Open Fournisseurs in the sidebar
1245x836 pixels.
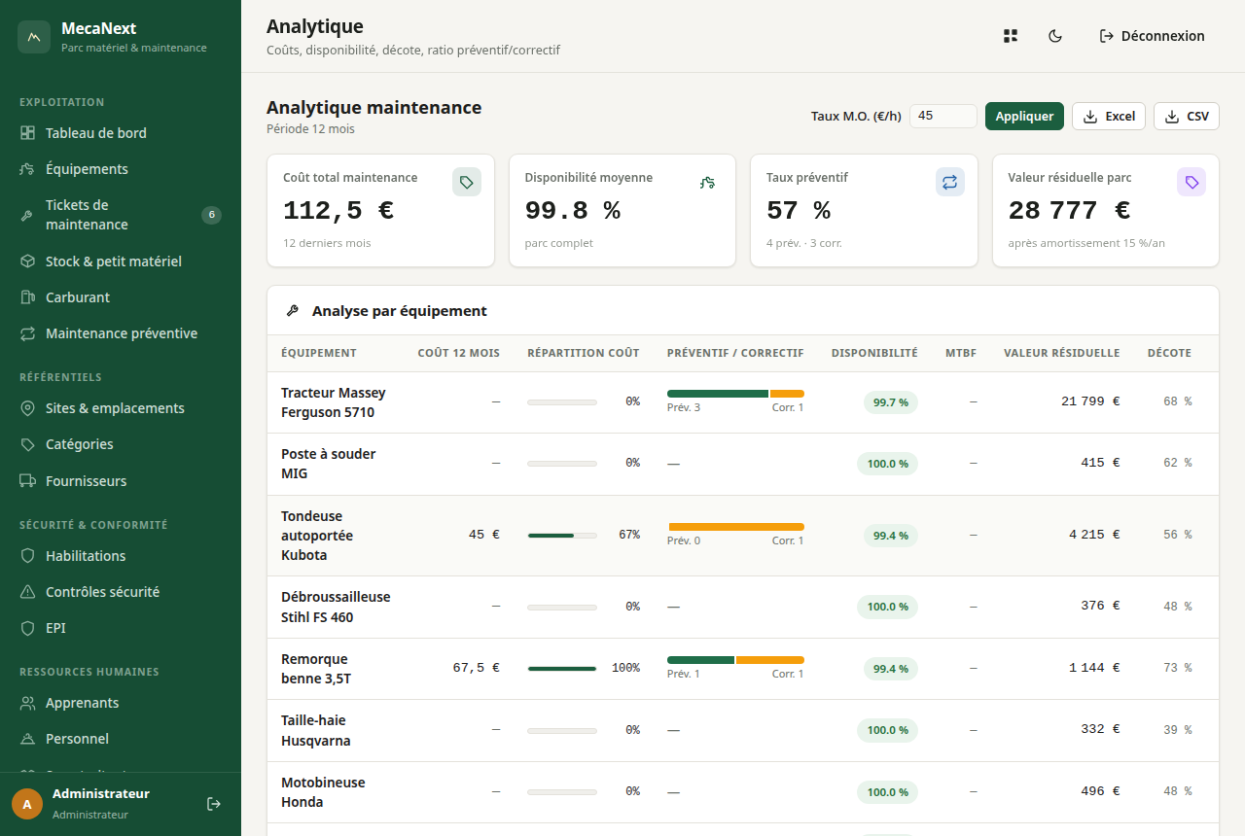pos(121,481)
